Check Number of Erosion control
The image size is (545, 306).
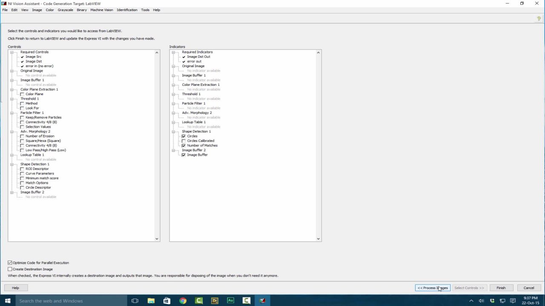pyautogui.click(x=22, y=136)
